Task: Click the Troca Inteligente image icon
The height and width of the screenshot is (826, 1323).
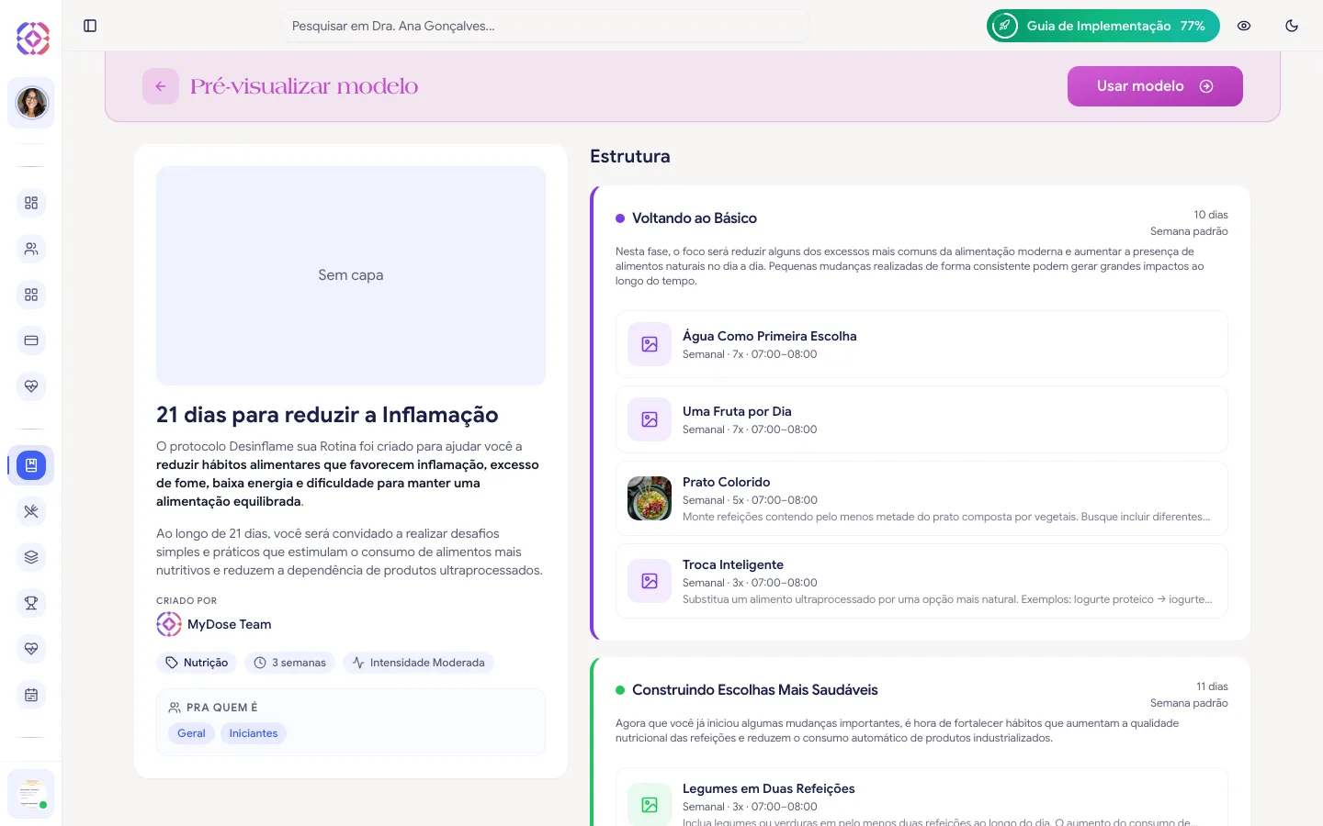Action: (x=650, y=581)
